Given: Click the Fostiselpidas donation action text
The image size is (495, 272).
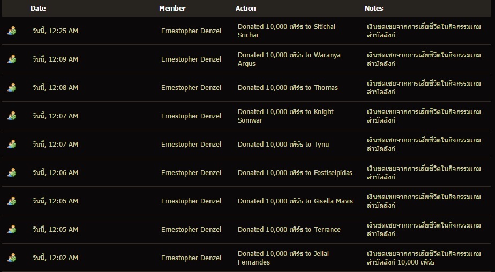Looking at the screenshot, I should (x=295, y=173).
